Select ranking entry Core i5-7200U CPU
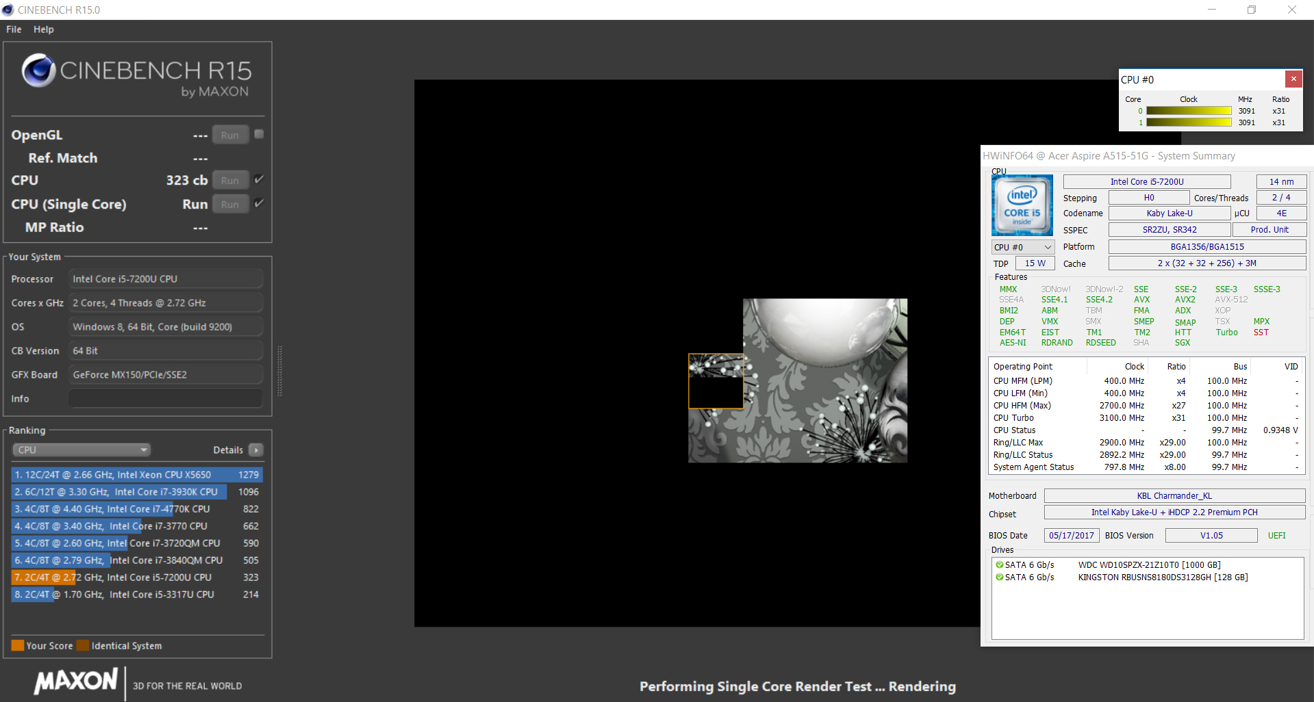This screenshot has height=702, width=1314. 137,577
